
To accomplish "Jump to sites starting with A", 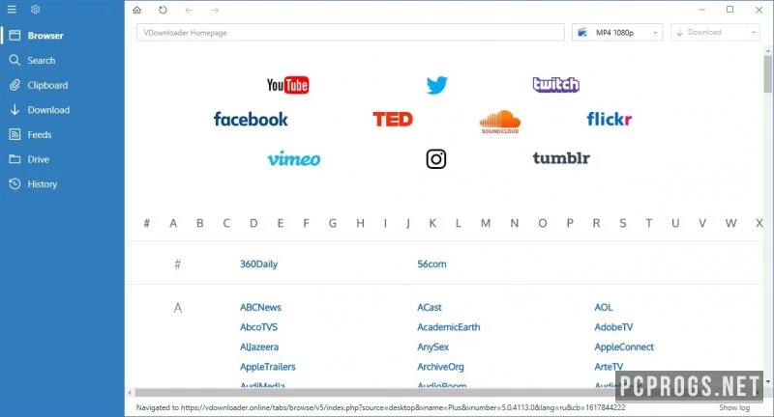I will coord(173,223).
